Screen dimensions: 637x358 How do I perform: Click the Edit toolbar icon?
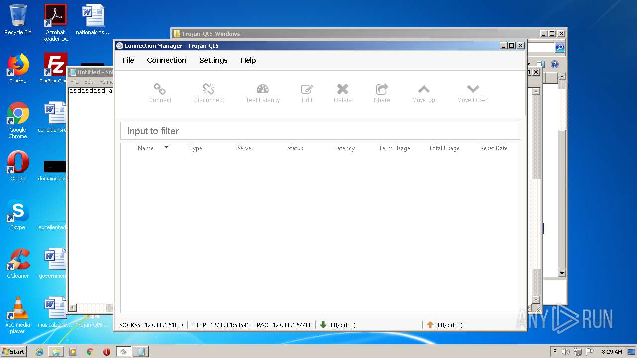tap(307, 93)
